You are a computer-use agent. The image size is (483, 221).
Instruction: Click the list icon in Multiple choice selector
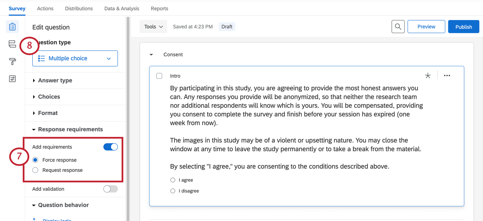(41, 59)
